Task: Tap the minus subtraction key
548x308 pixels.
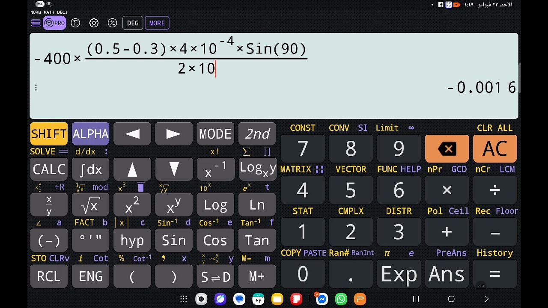Action: pyautogui.click(x=495, y=232)
